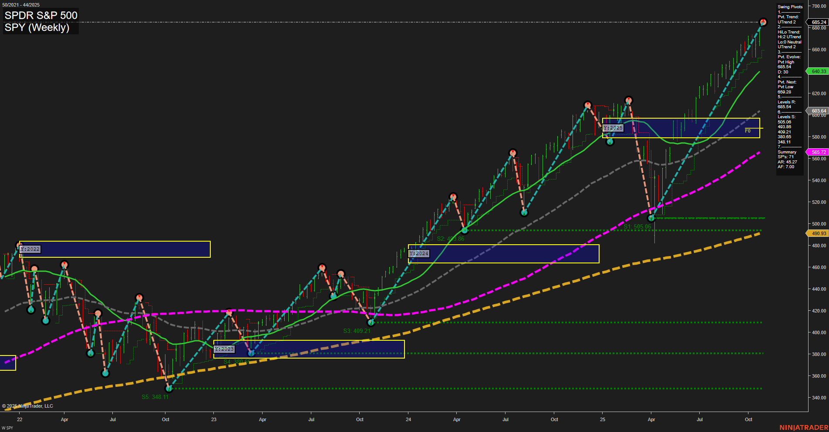The width and height of the screenshot is (829, 432).
Task: Click the gray 603.64 price marker
Action: (818, 111)
